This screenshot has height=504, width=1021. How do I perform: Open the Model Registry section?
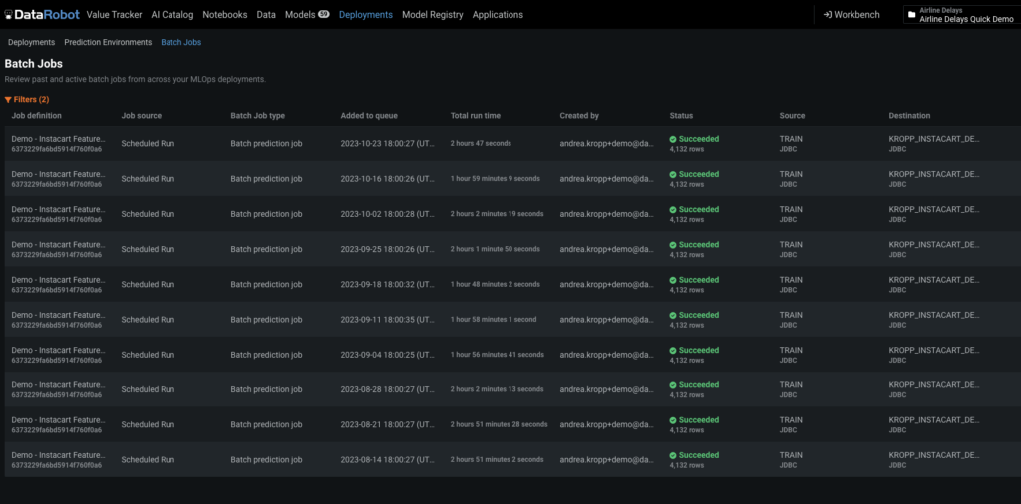coord(433,14)
